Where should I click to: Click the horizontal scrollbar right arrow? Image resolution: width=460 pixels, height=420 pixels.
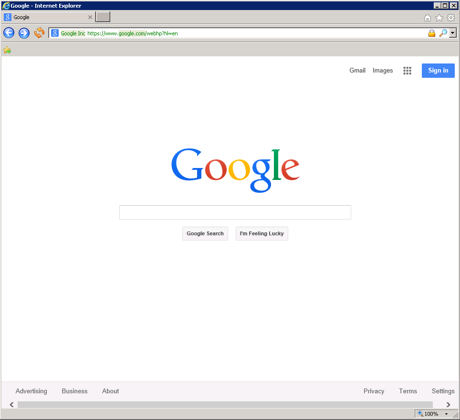448,405
